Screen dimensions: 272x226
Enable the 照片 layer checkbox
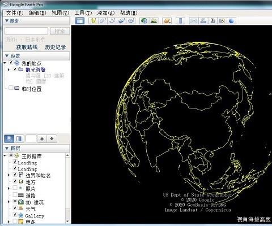point(15,188)
